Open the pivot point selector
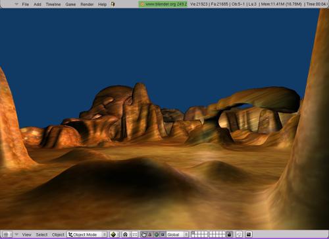 [126, 234]
